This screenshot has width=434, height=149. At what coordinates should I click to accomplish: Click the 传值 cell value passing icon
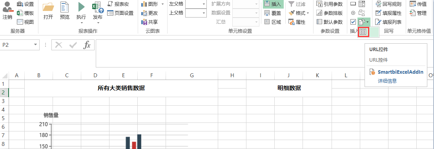pos(418,4)
